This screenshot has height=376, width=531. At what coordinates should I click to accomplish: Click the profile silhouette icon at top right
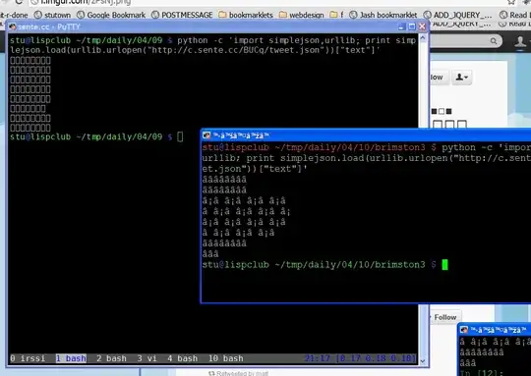tap(520, 42)
